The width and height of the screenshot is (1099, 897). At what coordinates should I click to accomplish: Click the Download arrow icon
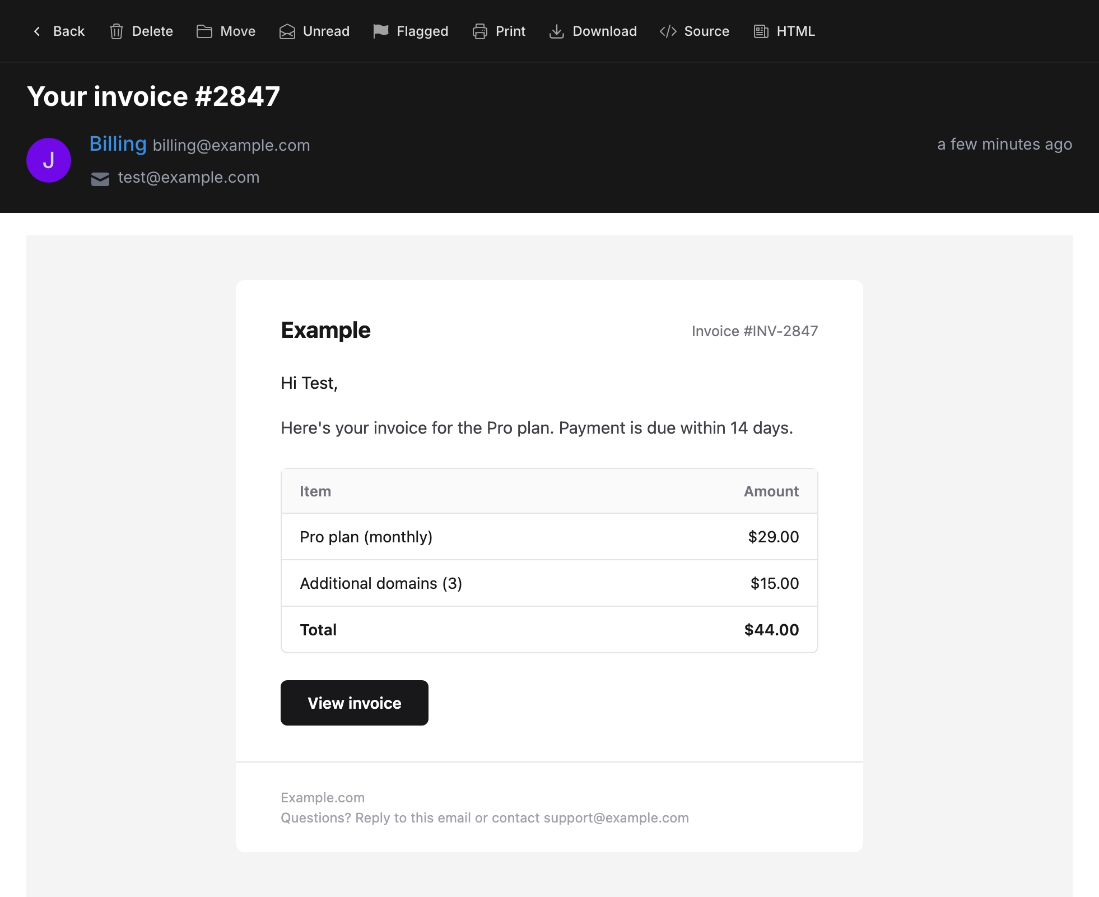[557, 31]
